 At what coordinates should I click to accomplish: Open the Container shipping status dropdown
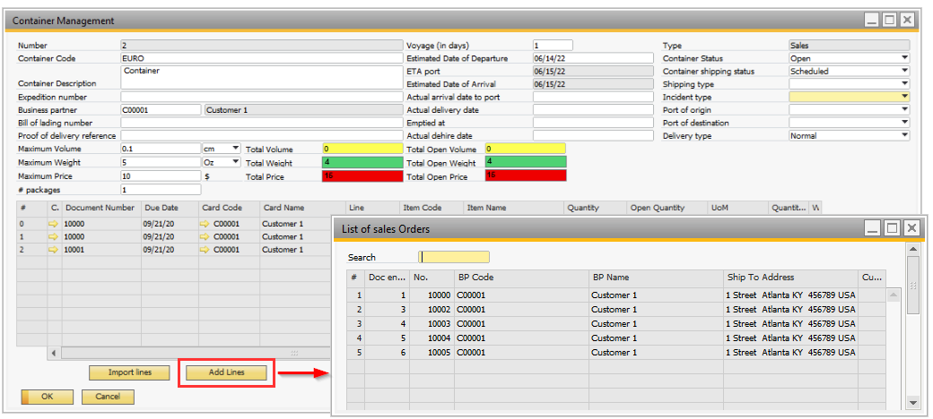[905, 72]
